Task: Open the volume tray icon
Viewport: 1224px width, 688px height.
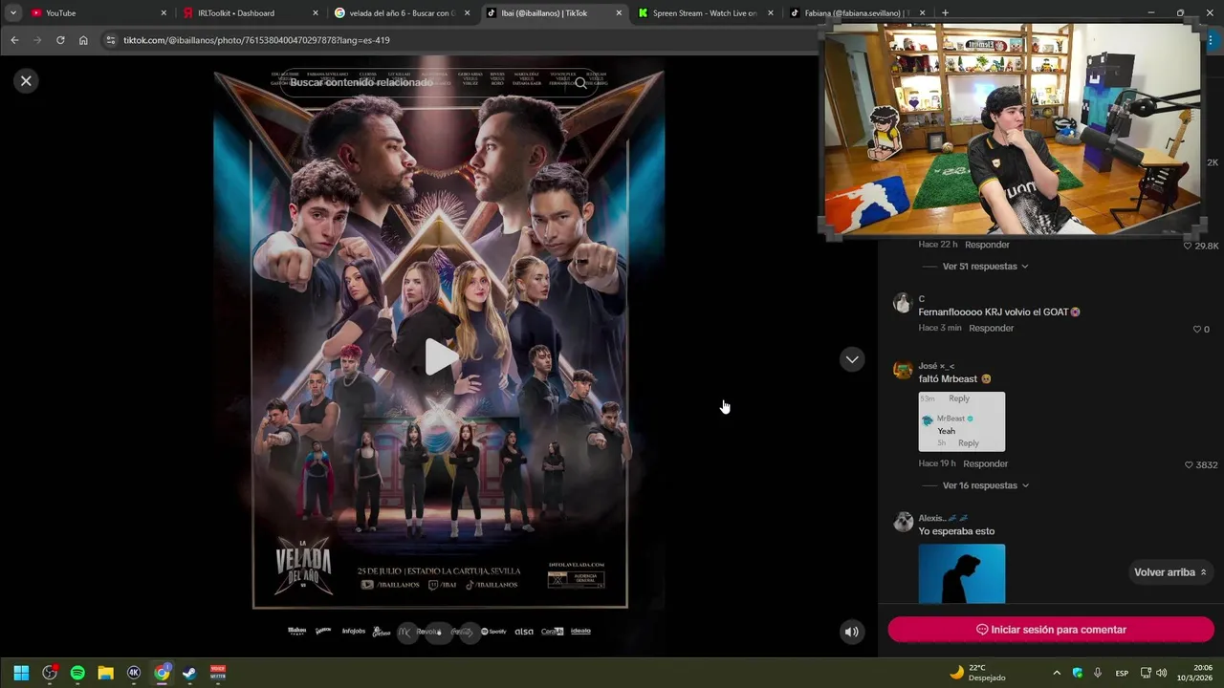Action: (1162, 673)
